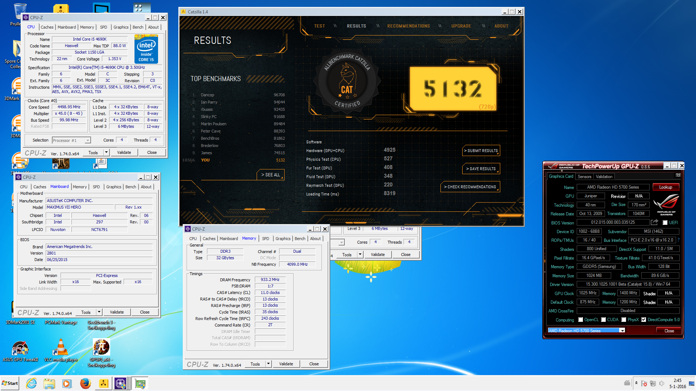Click CHECK RECOMMENDATIONS in Catzilla
Image resolution: width=696 pixels, height=391 pixels.
click(x=470, y=187)
